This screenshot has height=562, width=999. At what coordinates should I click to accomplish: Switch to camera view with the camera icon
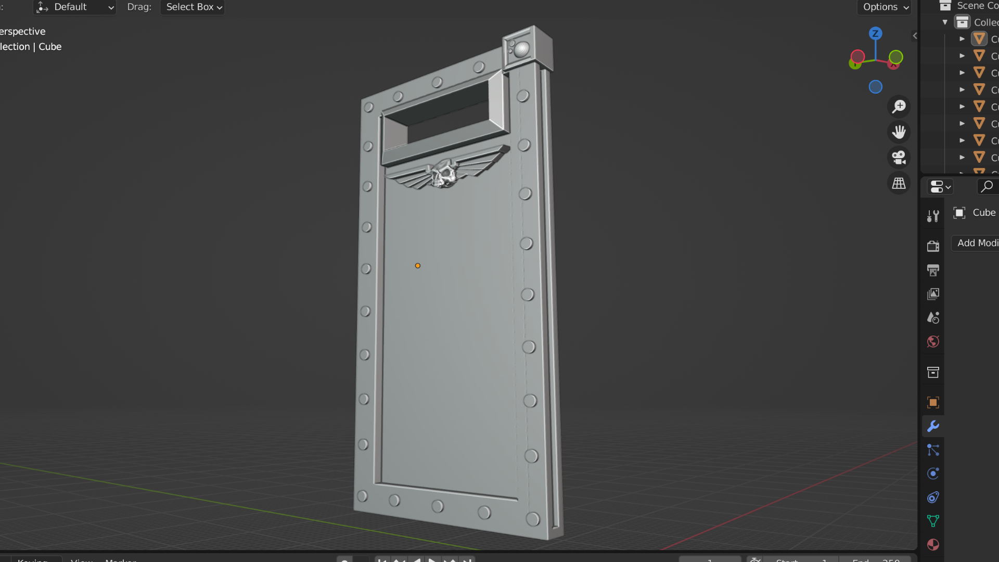click(x=899, y=158)
